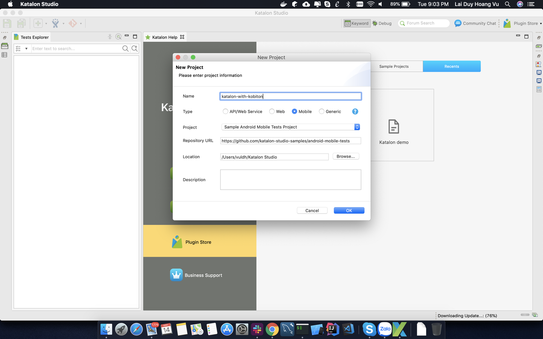Switch to the Recents tab
Screen dimensions: 543x339
pyautogui.click(x=452, y=66)
